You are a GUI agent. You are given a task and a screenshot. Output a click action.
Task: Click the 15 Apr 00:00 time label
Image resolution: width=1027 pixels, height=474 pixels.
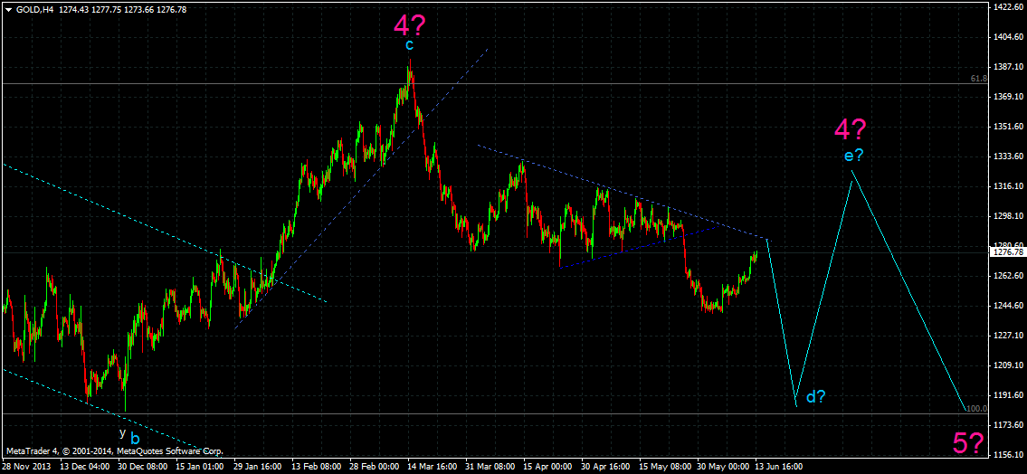click(546, 468)
